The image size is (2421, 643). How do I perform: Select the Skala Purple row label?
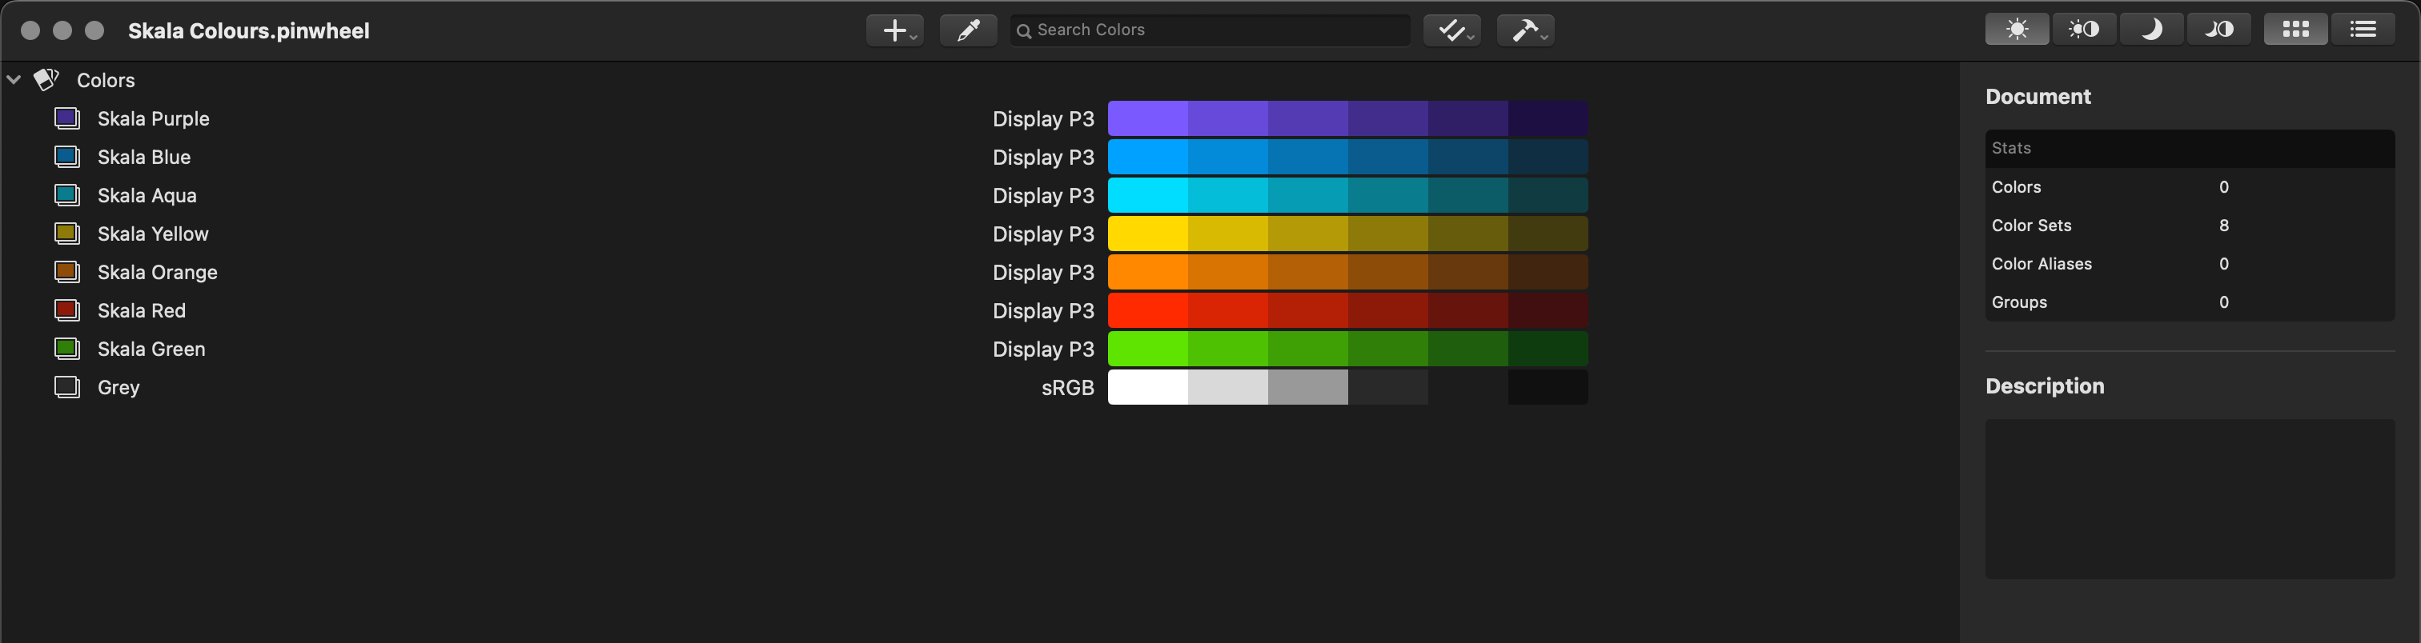[153, 119]
